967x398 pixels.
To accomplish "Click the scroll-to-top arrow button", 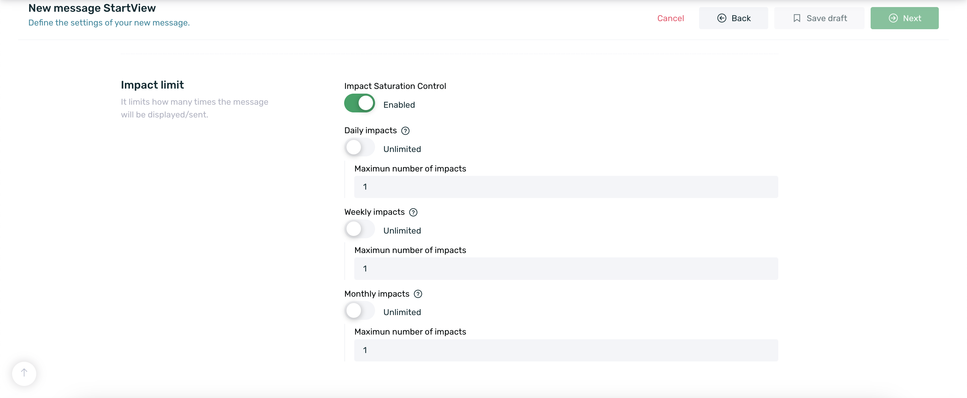I will [24, 373].
